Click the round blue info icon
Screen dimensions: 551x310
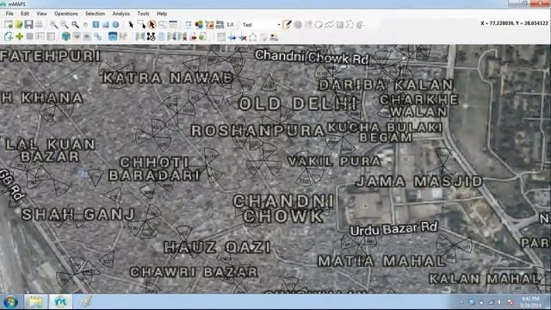[x=115, y=25]
